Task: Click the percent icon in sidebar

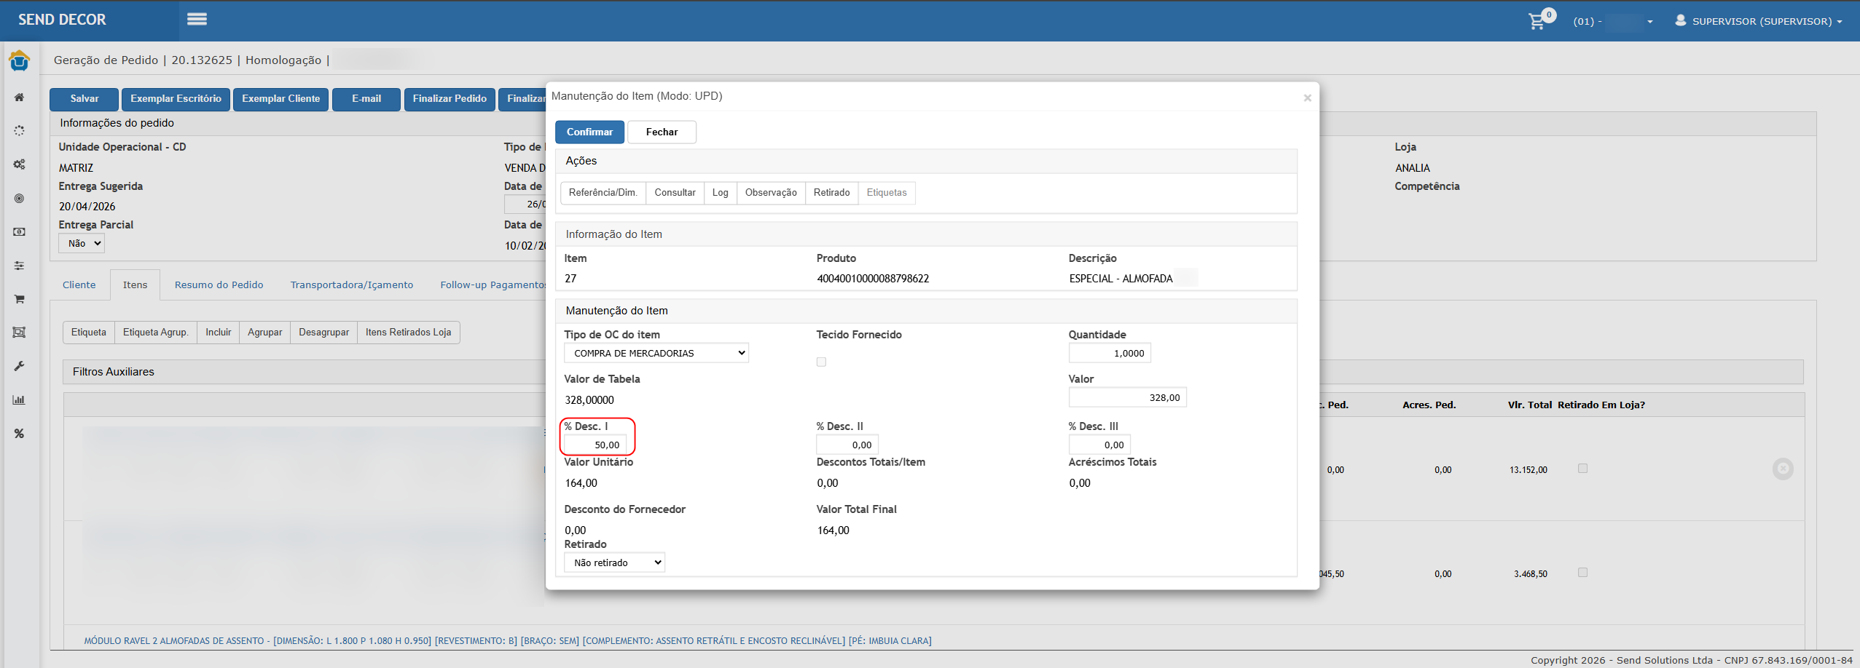Action: click(19, 434)
